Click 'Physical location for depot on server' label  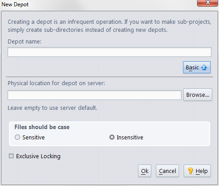click(x=56, y=83)
